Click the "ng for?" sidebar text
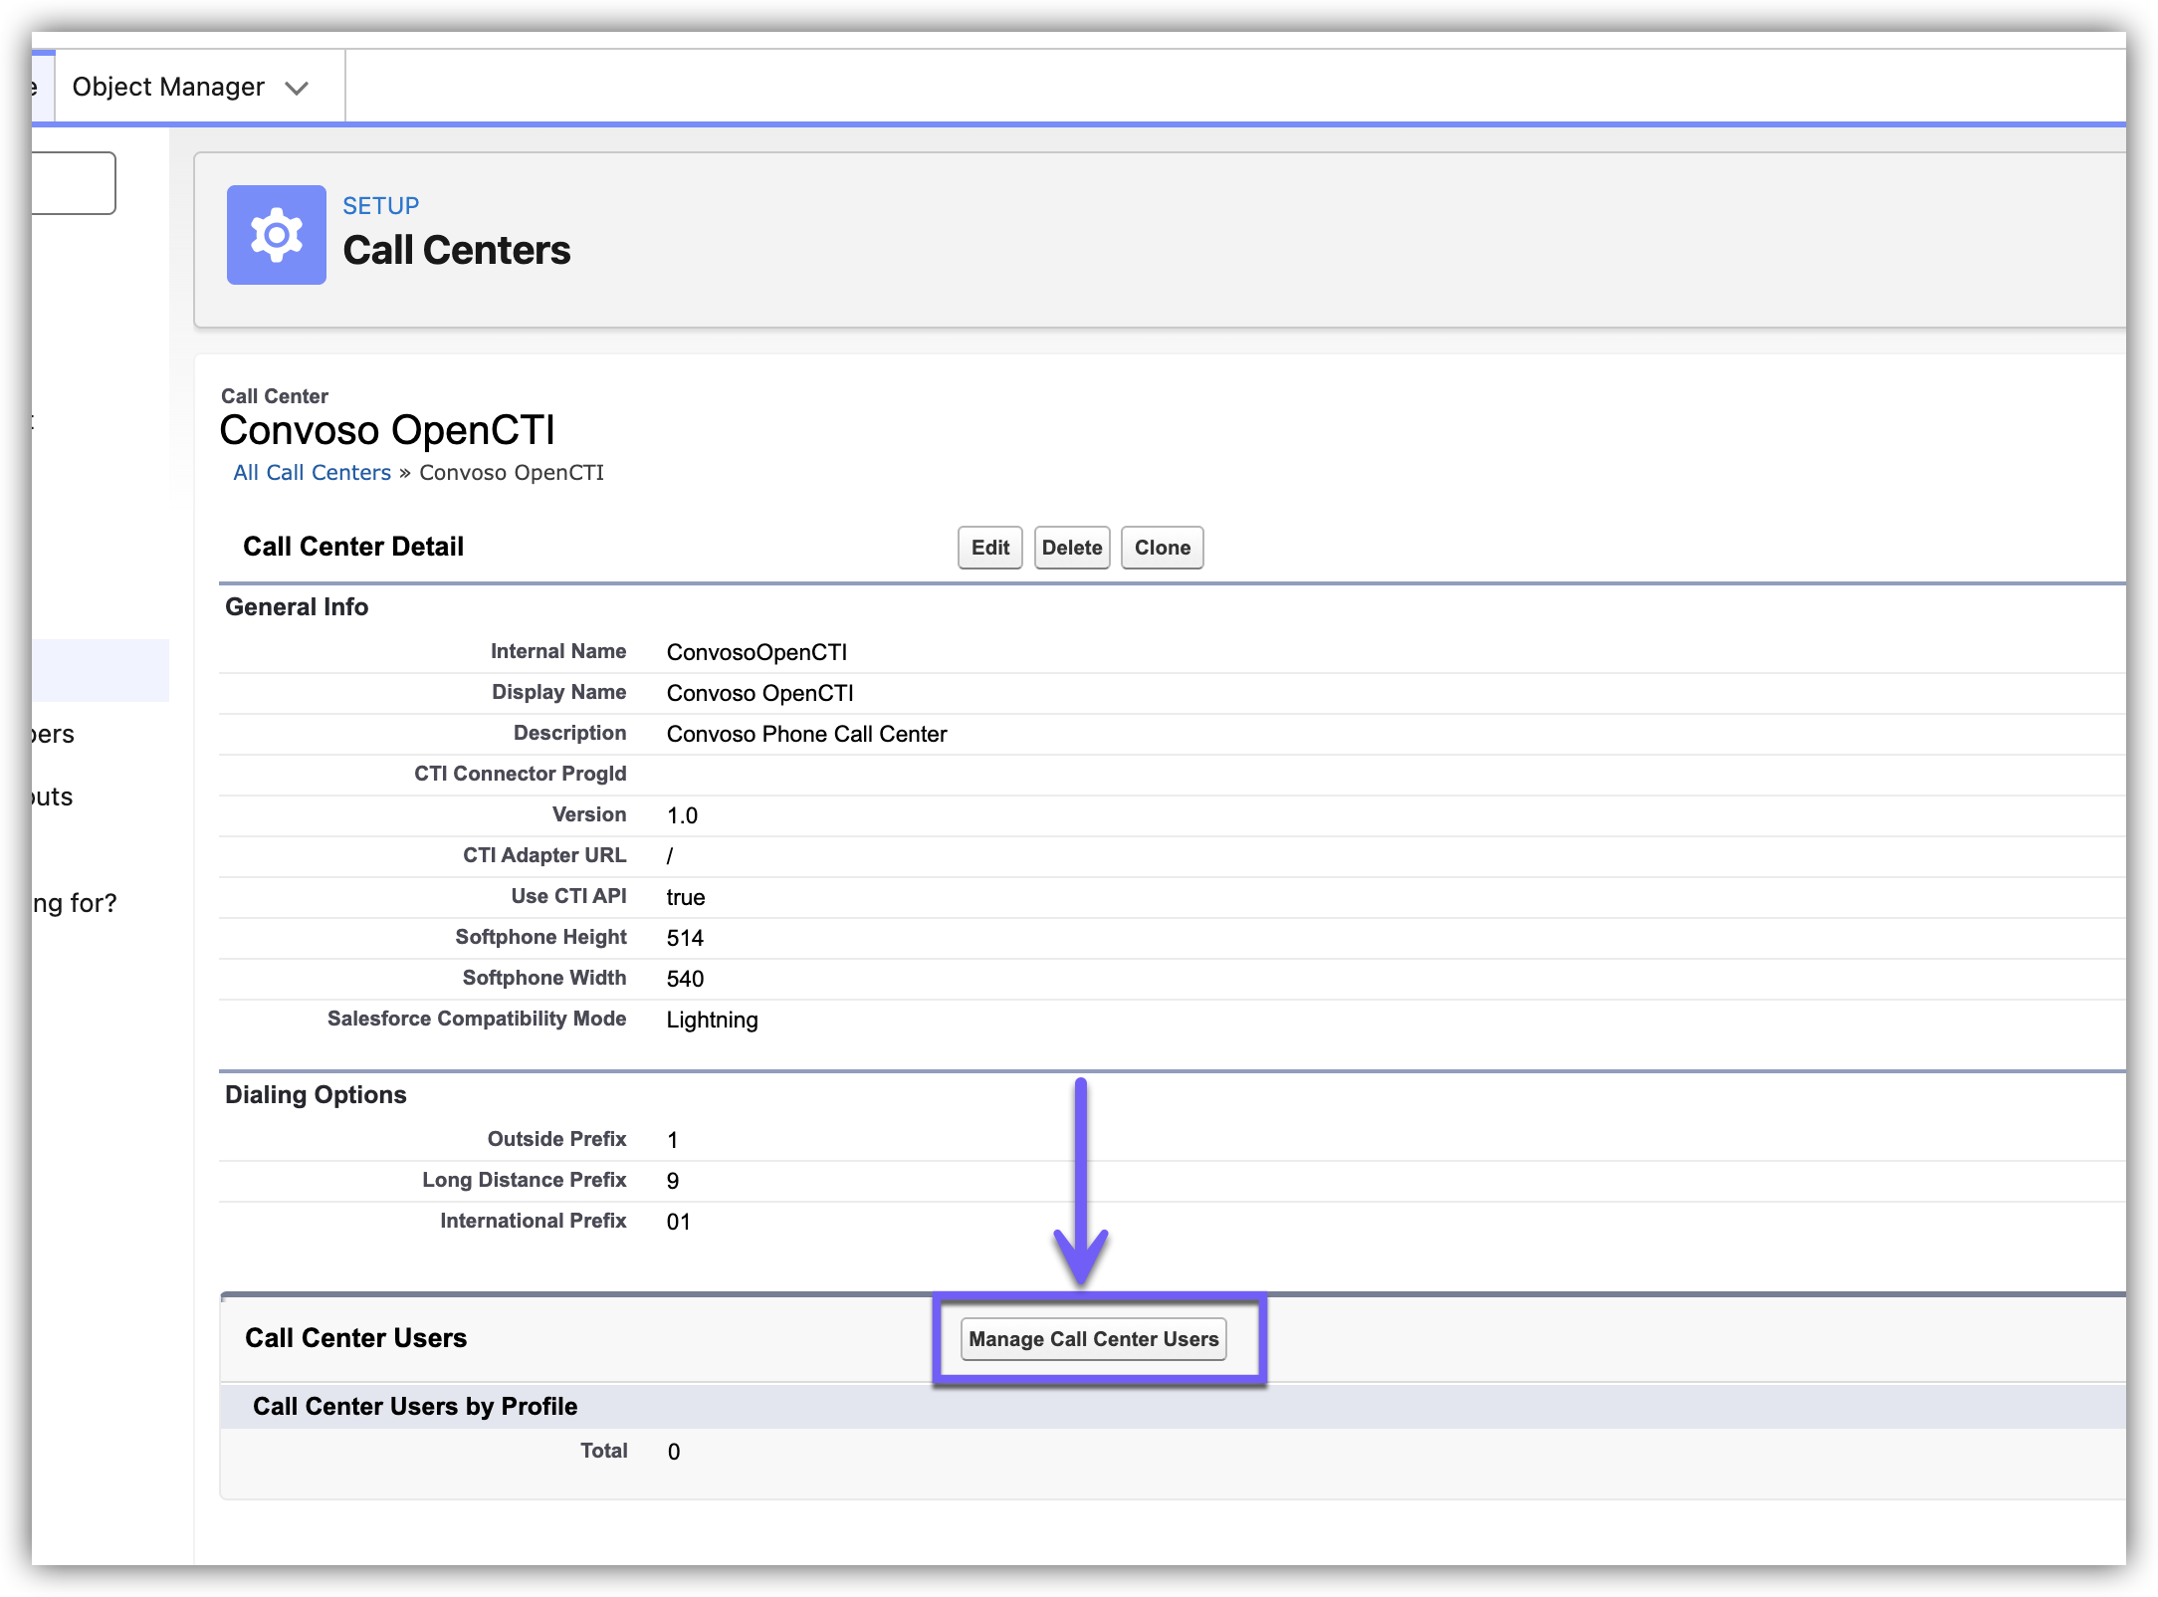The image size is (2158, 1597). [75, 903]
